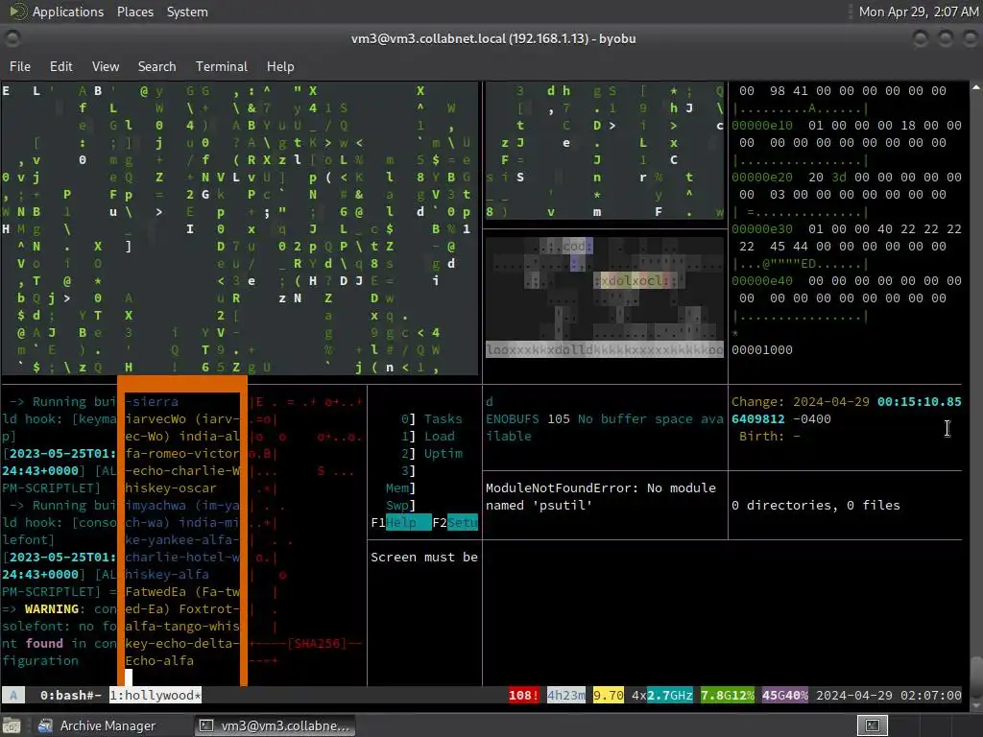Click the 45G40% disk indicator

click(x=785, y=695)
